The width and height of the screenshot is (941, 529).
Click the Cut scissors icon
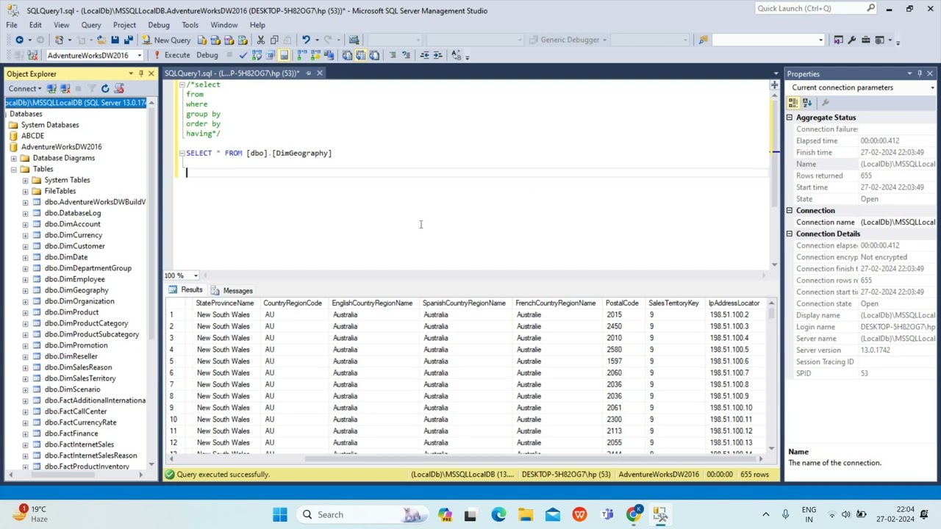260,40
